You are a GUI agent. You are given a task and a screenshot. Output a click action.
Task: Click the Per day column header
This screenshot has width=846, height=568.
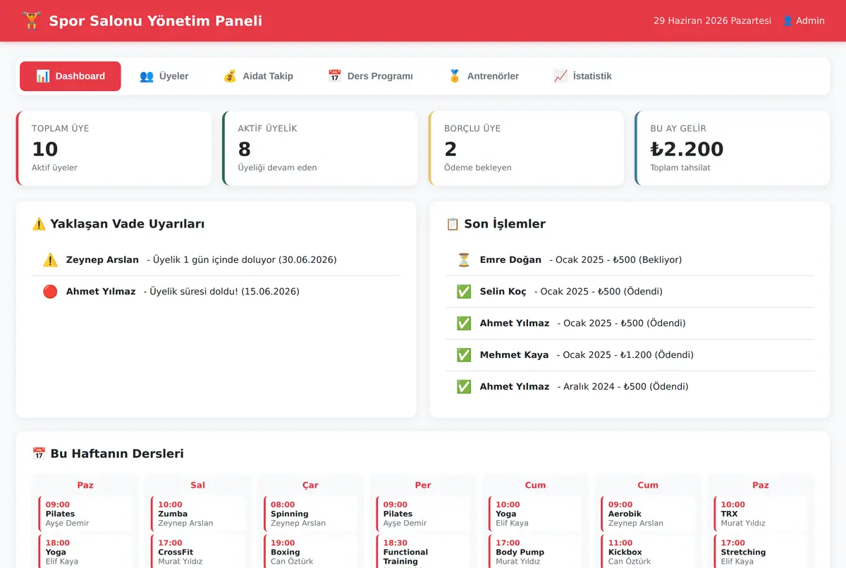[x=423, y=485]
